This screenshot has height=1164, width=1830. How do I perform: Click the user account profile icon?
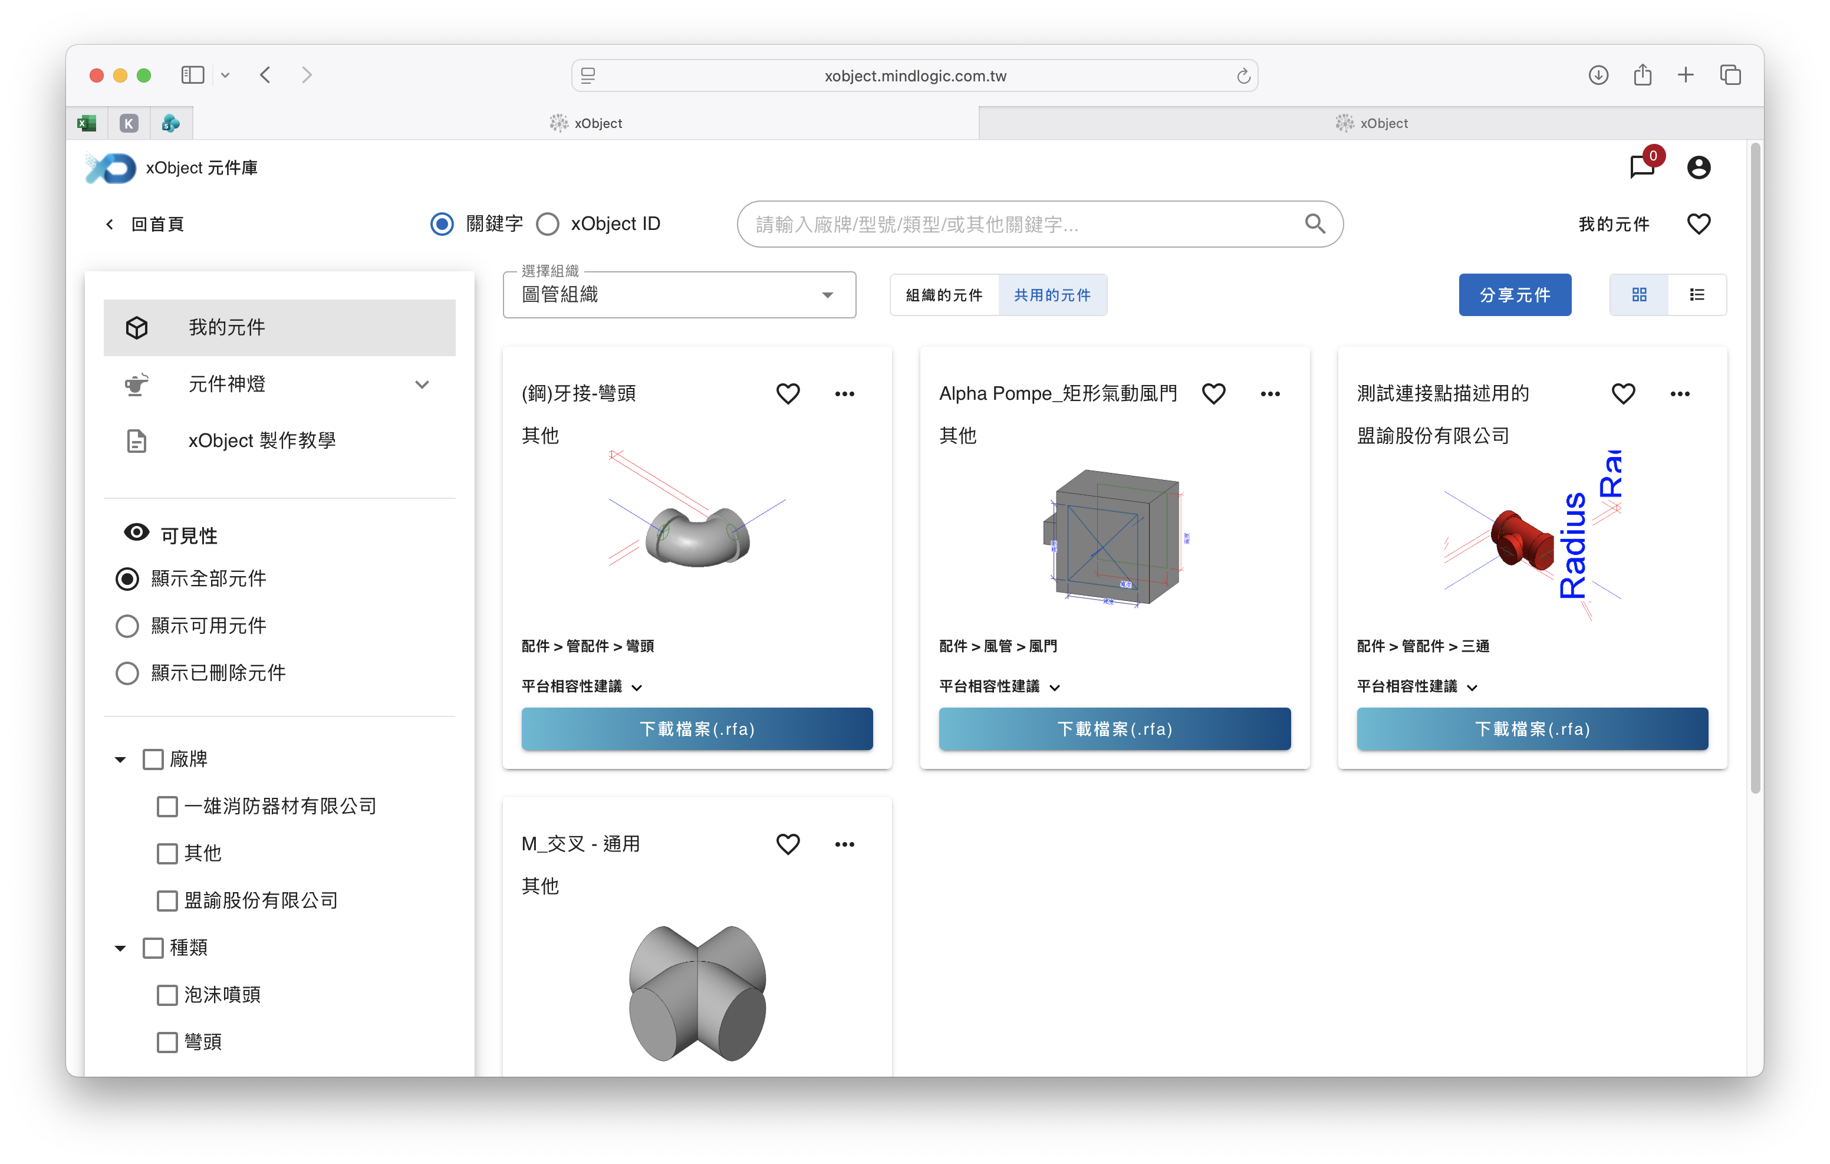pos(1698,167)
